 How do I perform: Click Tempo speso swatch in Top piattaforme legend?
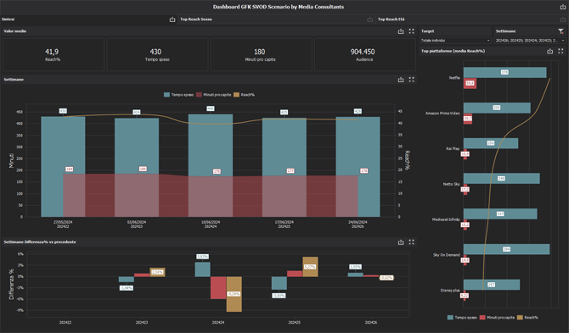click(x=450, y=318)
